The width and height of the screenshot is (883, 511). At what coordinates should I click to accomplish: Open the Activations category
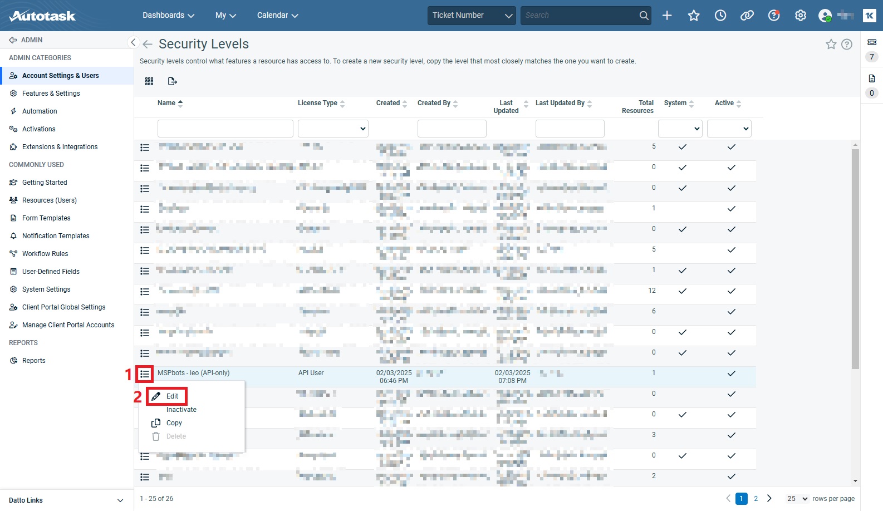38,129
